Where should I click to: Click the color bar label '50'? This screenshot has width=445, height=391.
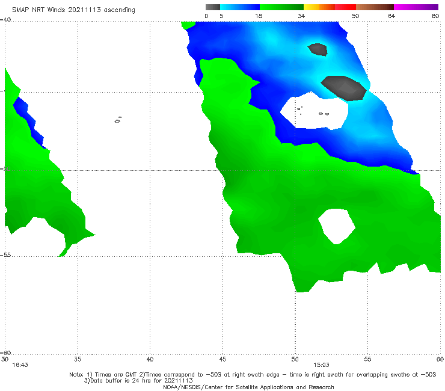pyautogui.click(x=355, y=16)
